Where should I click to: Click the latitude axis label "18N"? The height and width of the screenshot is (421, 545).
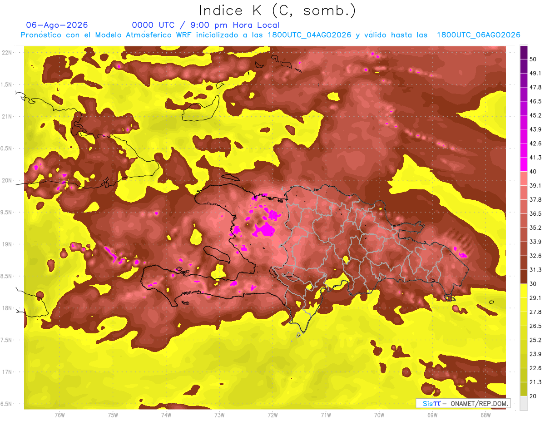[7, 308]
